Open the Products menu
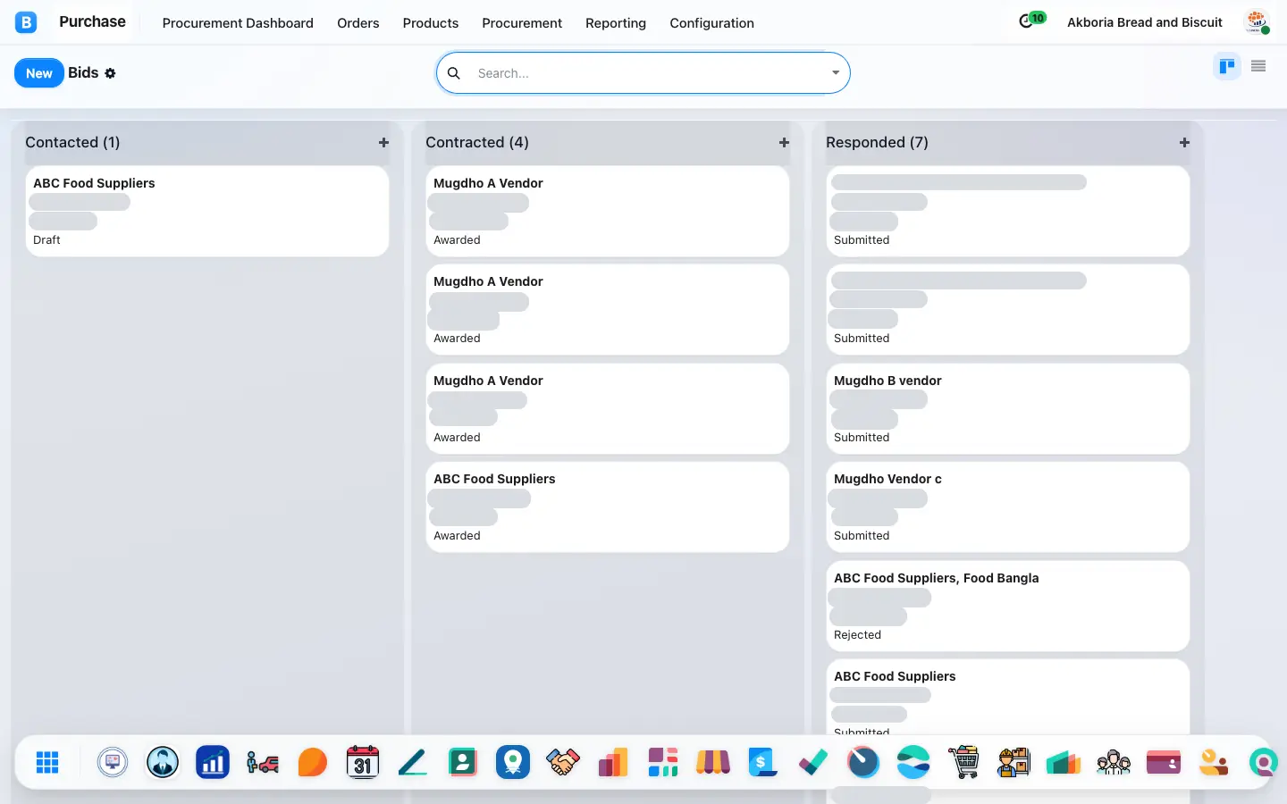 431,23
